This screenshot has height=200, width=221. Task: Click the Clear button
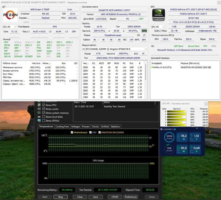(80, 197)
